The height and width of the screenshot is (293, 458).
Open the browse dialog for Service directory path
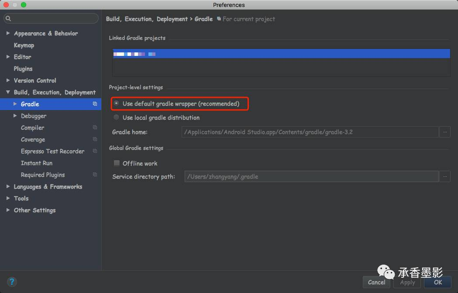pyautogui.click(x=445, y=176)
